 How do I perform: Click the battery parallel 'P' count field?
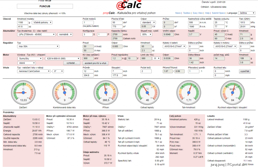pyautogui.click(x=102, y=34)
